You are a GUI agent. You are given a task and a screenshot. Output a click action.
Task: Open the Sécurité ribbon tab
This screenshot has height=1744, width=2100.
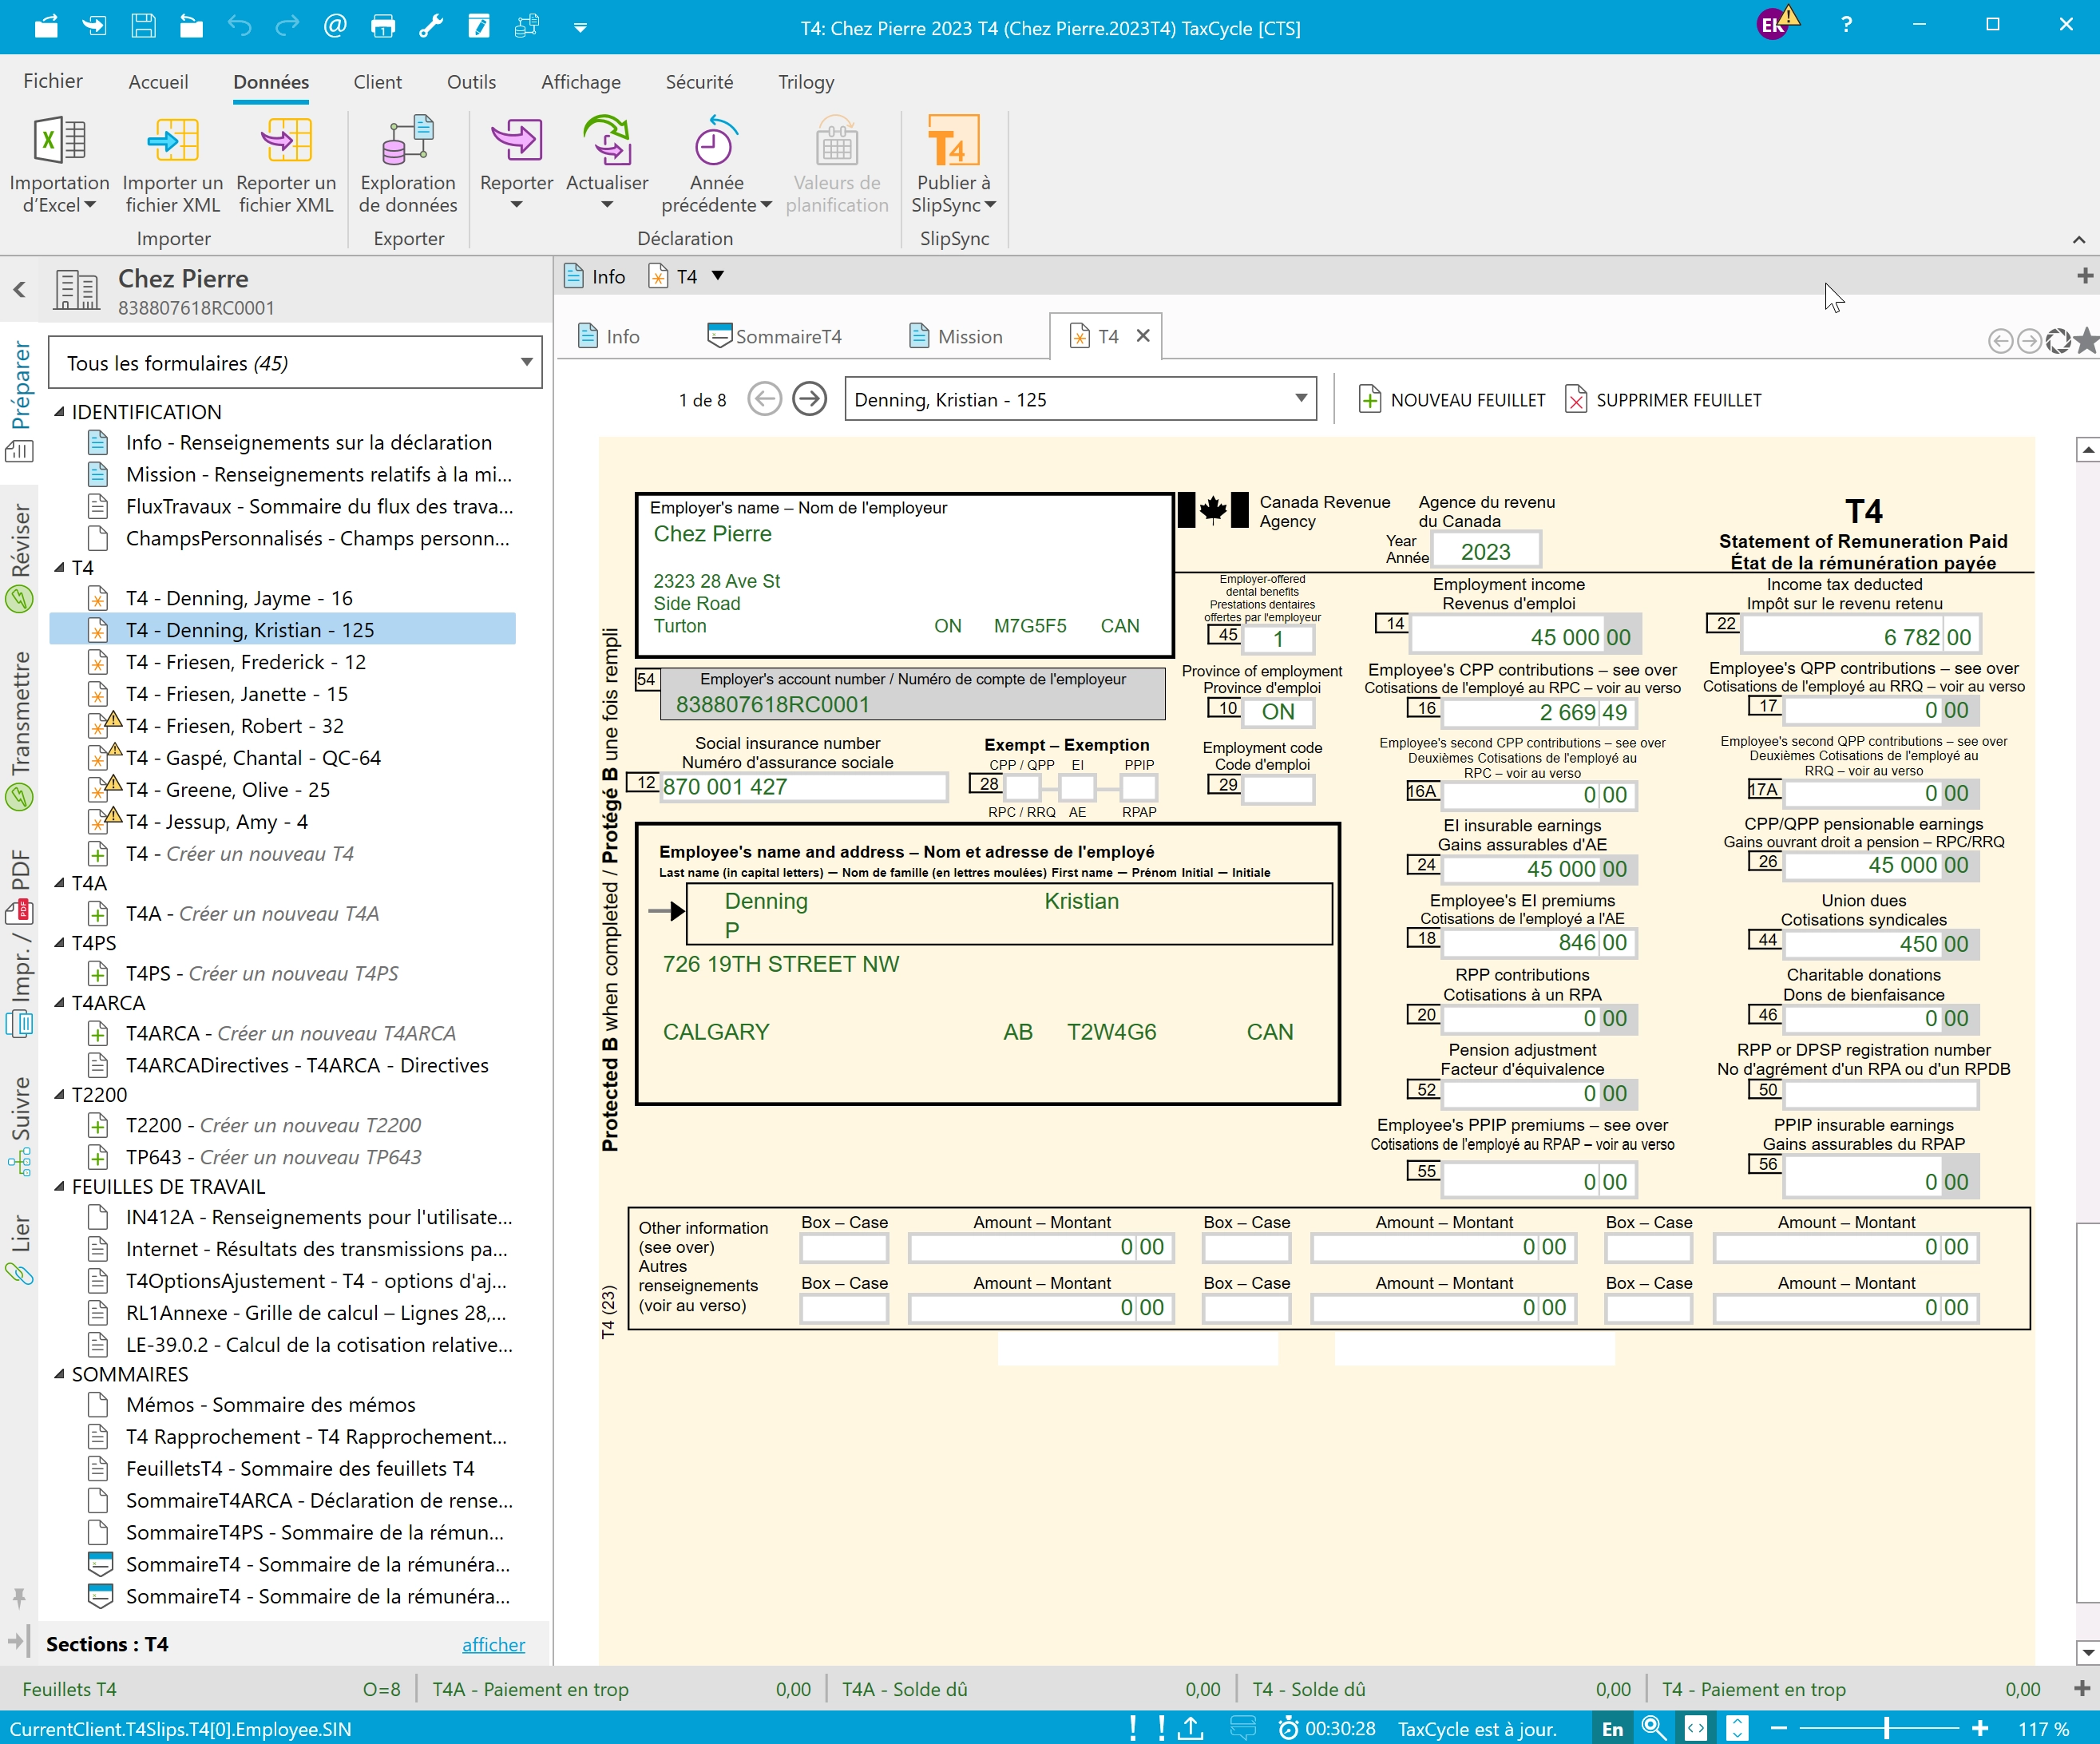click(699, 82)
